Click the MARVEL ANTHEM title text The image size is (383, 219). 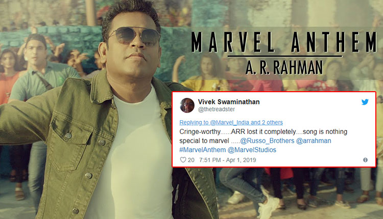point(284,42)
